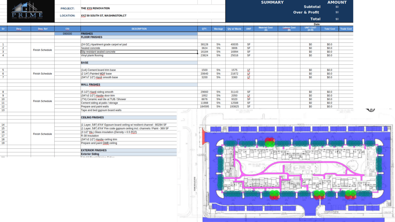The height and width of the screenshot is (222, 395).
Task: Select the Total value in the SUMMARY panel
Action: (337, 19)
